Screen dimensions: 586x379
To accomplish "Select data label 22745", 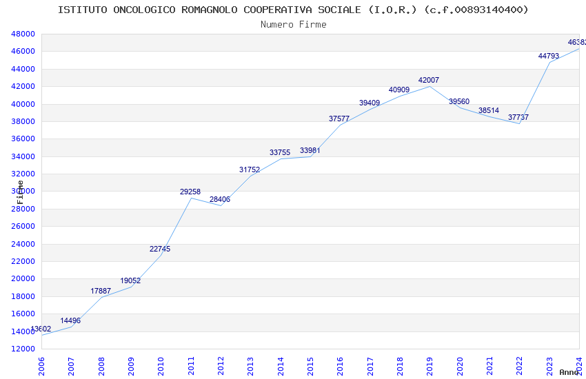I will point(160,249).
